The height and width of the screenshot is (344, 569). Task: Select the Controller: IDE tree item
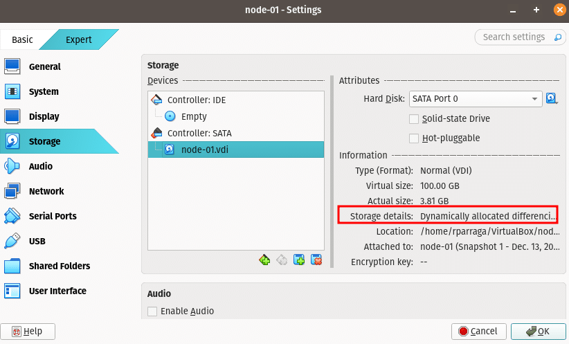[x=196, y=100]
